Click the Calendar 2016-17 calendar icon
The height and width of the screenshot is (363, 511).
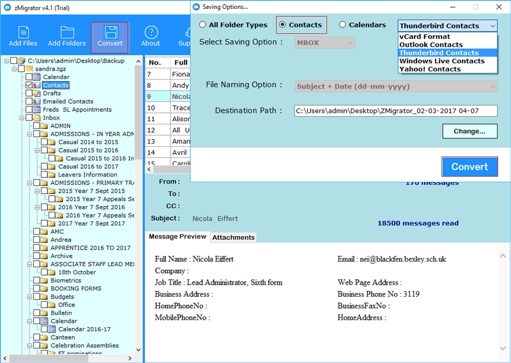coord(52,329)
